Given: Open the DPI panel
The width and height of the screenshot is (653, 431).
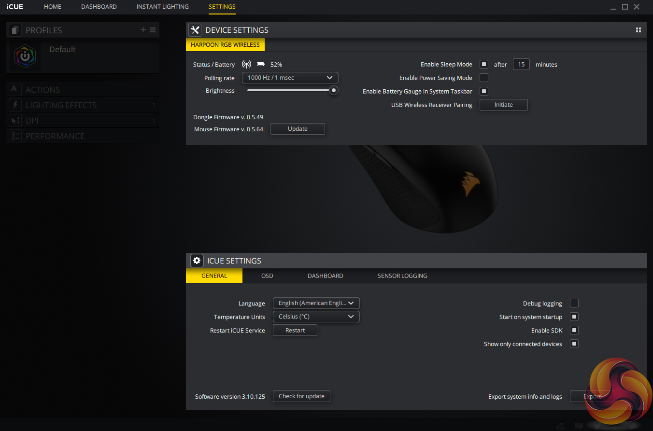Looking at the screenshot, I should pyautogui.click(x=32, y=121).
